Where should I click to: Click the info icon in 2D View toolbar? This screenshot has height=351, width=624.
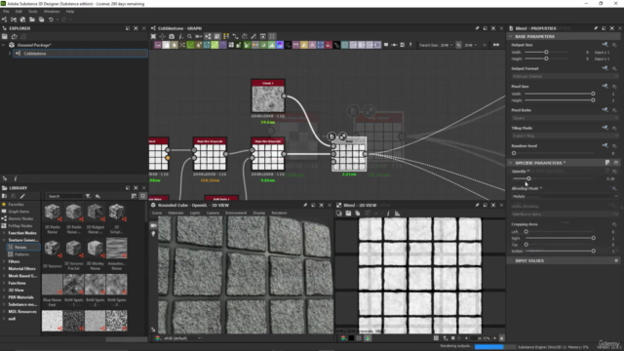(388, 214)
